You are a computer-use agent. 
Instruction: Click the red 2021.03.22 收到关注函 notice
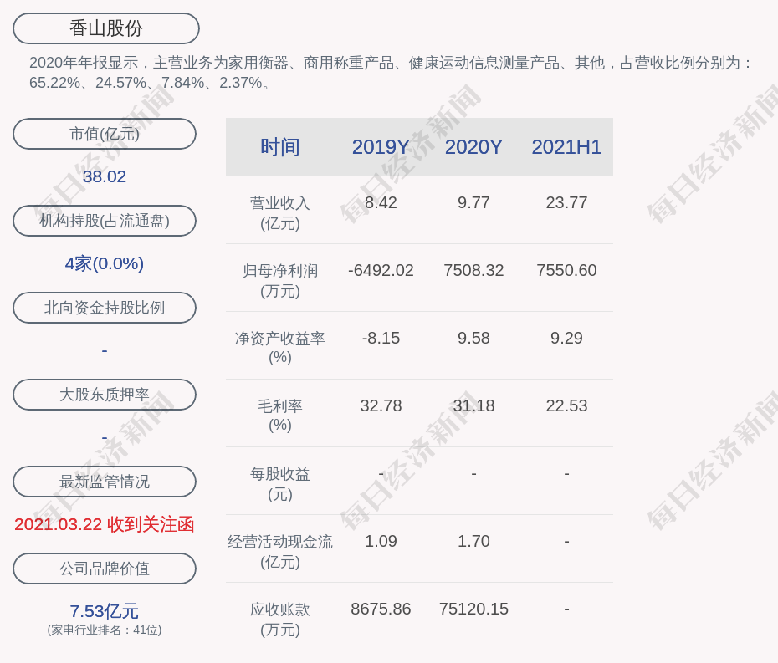point(105,524)
